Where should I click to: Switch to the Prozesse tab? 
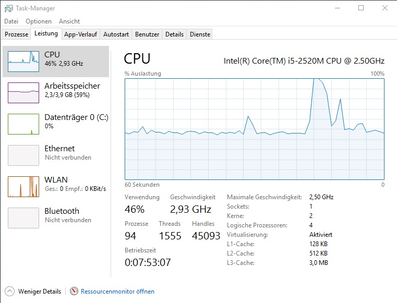[17, 34]
